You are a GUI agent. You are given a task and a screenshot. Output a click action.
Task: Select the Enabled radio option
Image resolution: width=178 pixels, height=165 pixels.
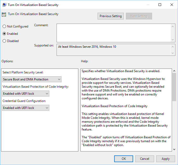click(x=4, y=34)
